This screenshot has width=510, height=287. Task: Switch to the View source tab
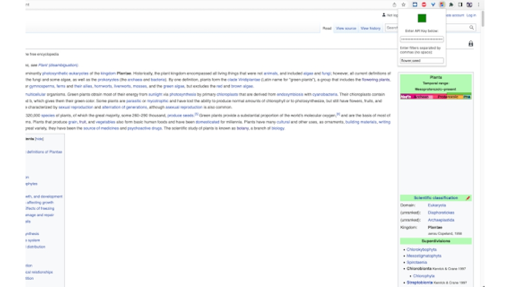[x=346, y=28]
